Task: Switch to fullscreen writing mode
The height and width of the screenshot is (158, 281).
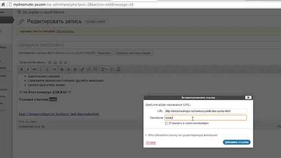Action: click(112, 69)
